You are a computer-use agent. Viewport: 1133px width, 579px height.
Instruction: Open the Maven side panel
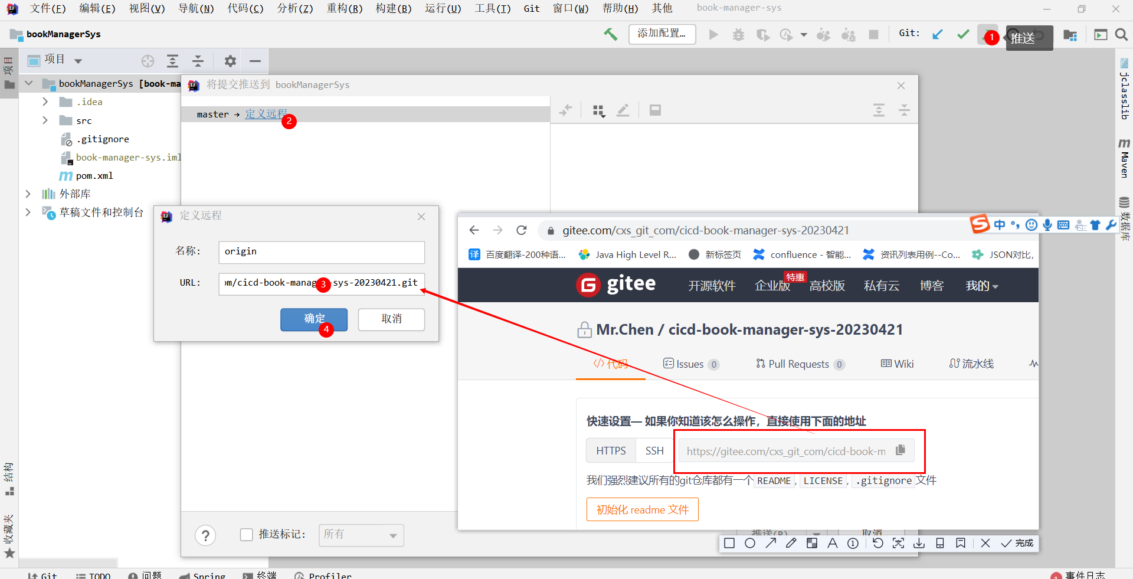tap(1124, 158)
